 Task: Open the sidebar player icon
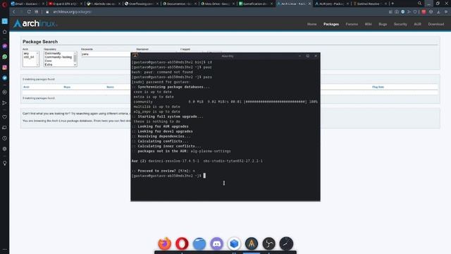5,92
